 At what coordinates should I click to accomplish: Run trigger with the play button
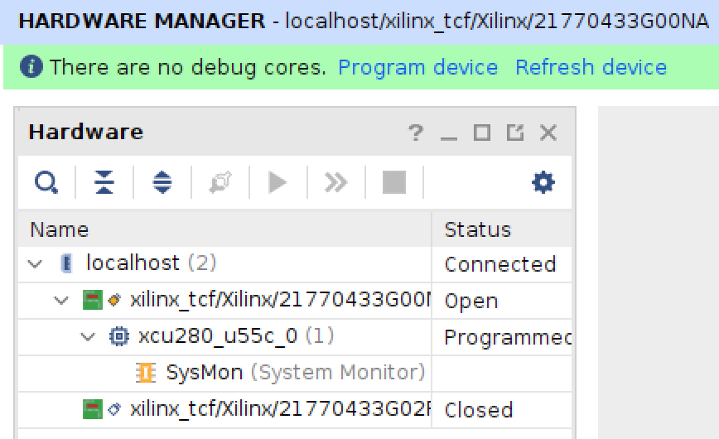click(277, 182)
